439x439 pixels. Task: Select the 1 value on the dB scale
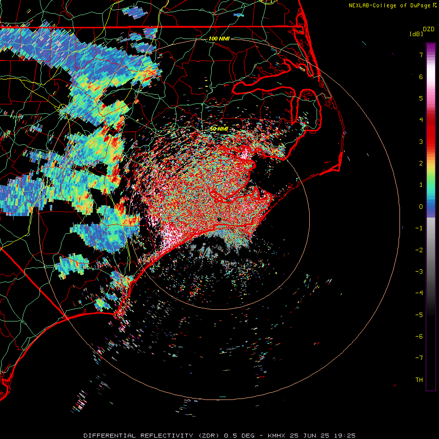pos(421,185)
